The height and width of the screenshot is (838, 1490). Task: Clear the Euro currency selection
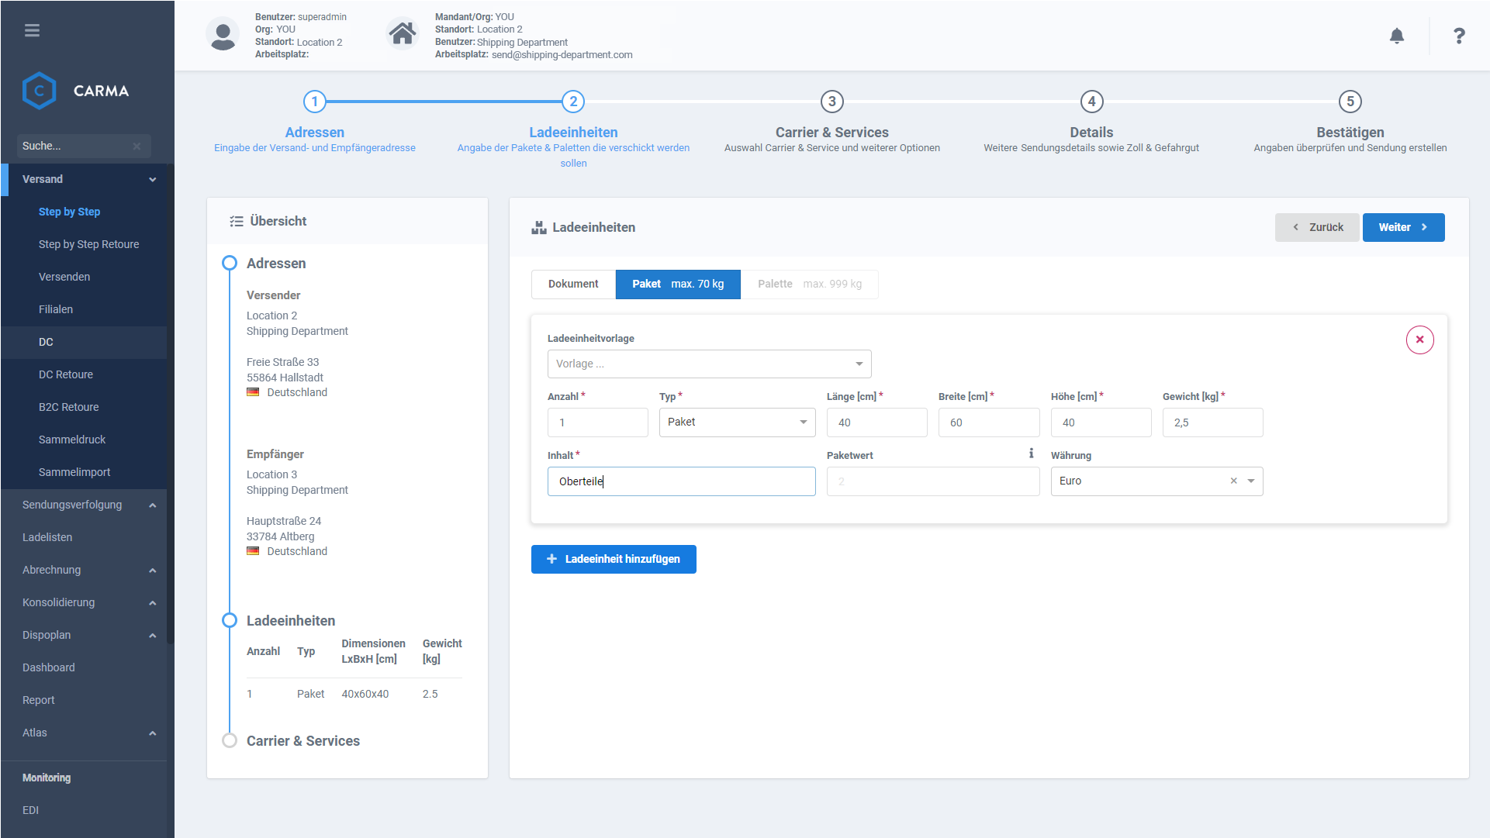(x=1233, y=481)
